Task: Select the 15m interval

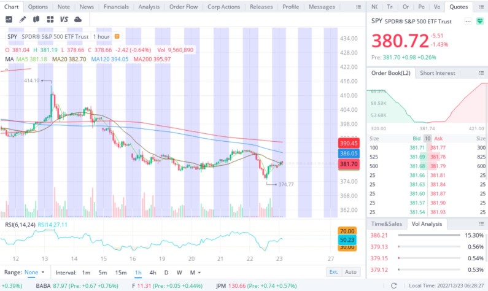Action: click(x=121, y=273)
